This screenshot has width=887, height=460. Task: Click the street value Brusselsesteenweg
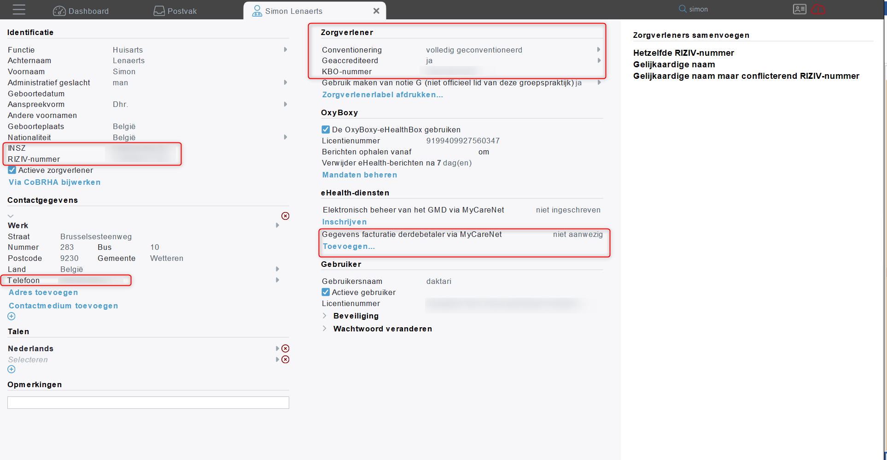[96, 236]
